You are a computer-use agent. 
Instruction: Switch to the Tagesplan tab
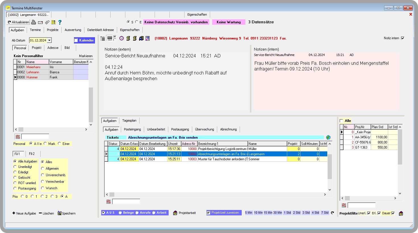(129, 120)
